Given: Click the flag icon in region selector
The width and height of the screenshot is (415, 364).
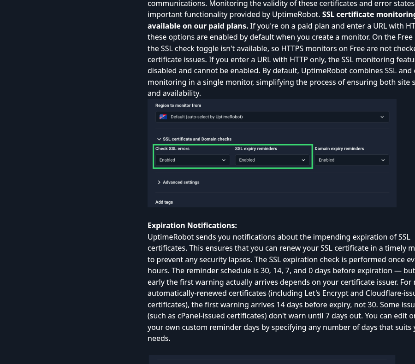Looking at the screenshot, I should point(163,117).
